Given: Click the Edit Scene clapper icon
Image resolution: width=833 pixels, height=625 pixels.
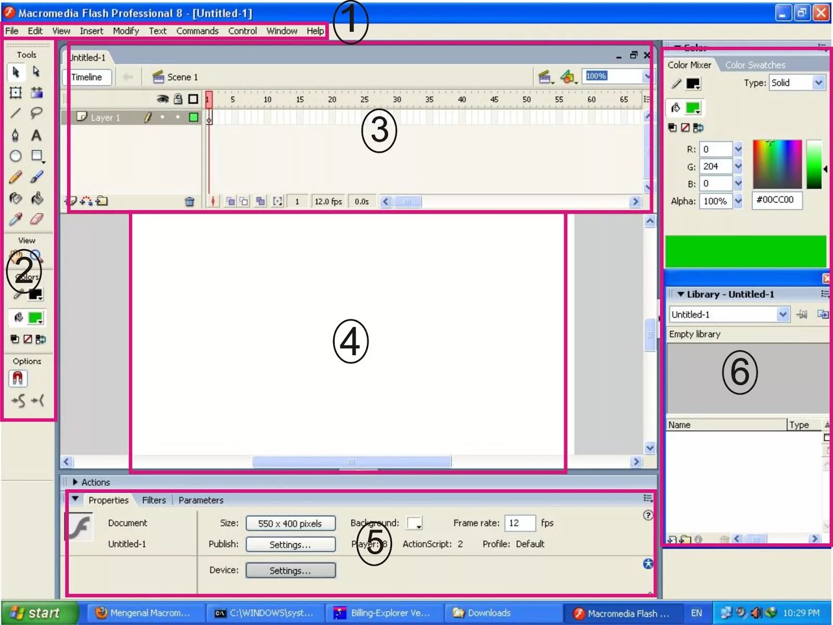Looking at the screenshot, I should [545, 77].
